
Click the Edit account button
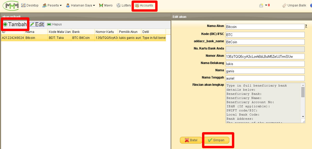pyautogui.click(x=37, y=24)
